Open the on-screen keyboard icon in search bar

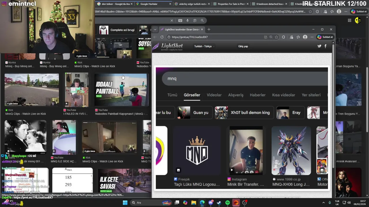pos(180,20)
